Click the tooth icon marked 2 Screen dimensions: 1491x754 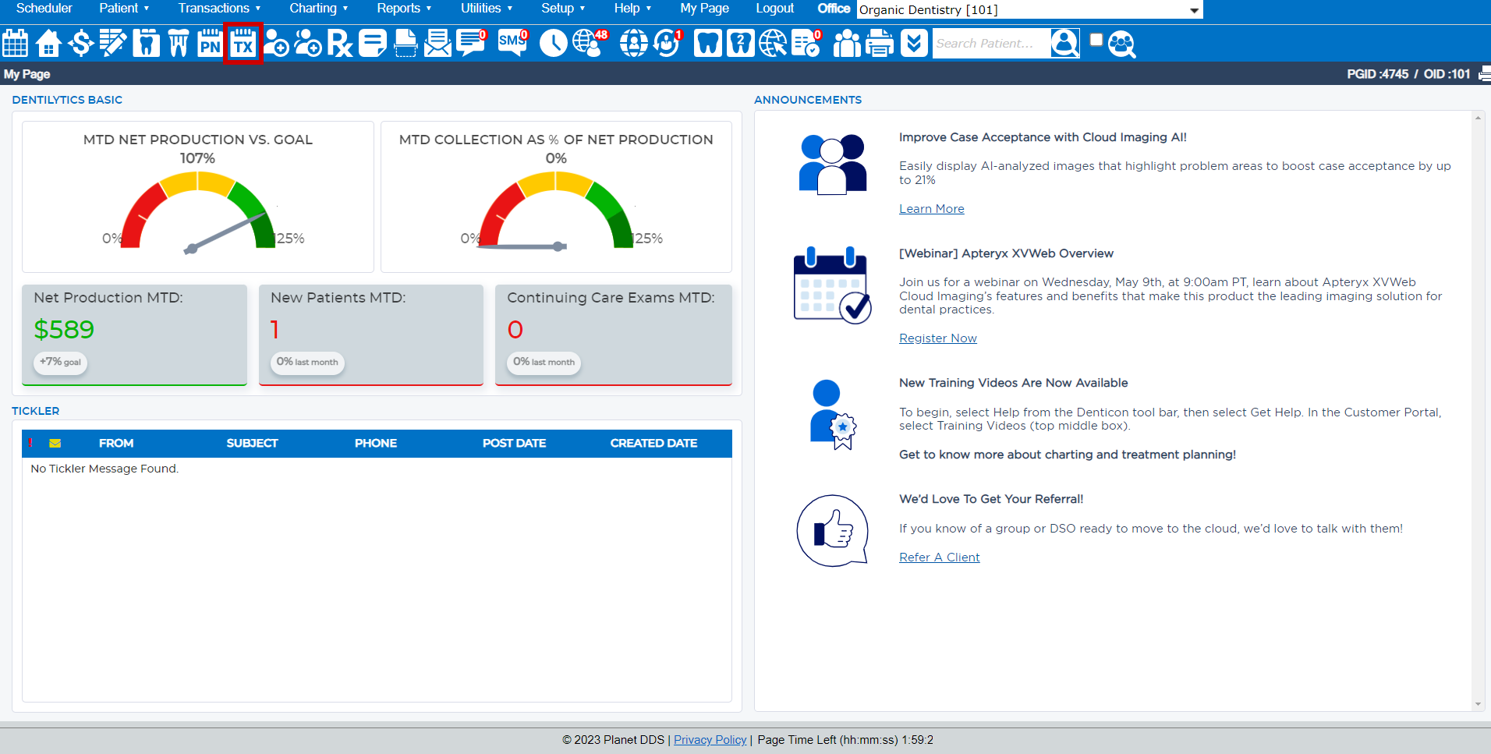pyautogui.click(x=740, y=43)
